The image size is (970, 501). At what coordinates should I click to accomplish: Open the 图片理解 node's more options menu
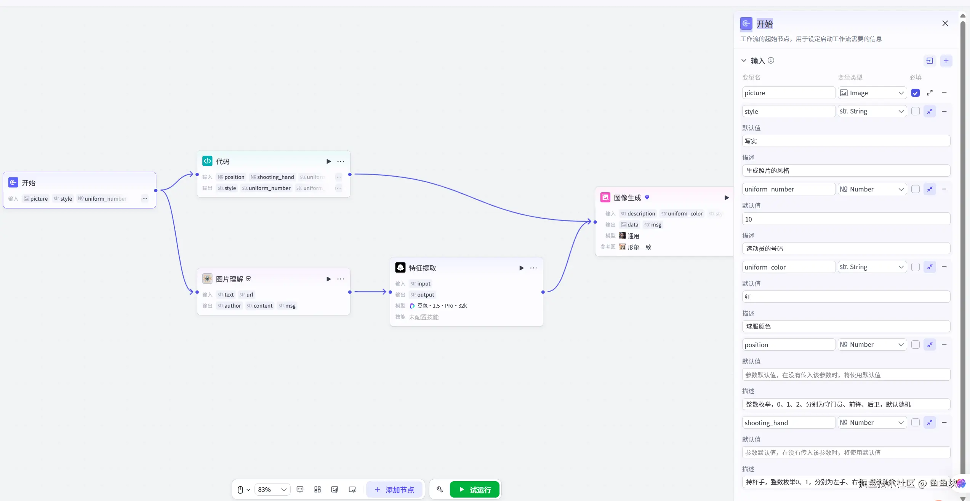[x=341, y=279]
